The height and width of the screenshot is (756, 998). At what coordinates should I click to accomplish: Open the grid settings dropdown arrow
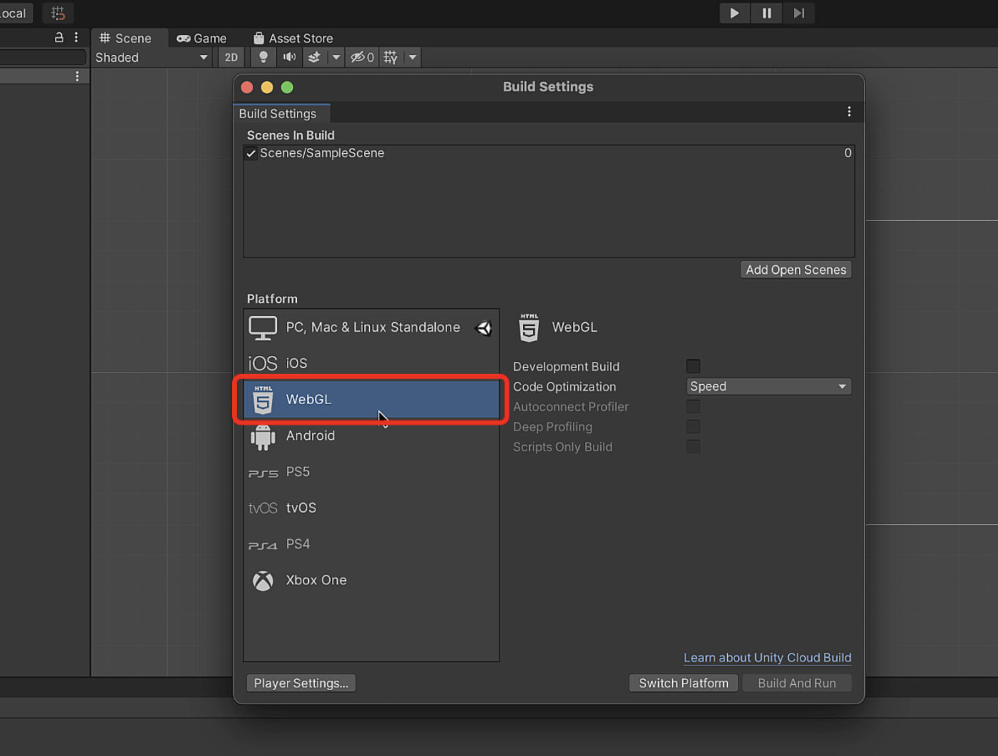click(x=413, y=58)
